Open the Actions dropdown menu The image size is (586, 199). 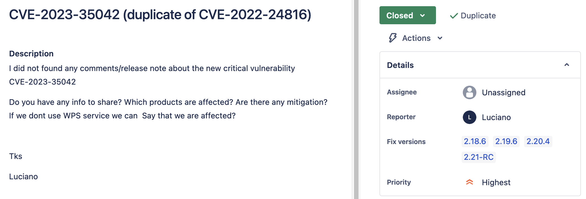click(422, 38)
